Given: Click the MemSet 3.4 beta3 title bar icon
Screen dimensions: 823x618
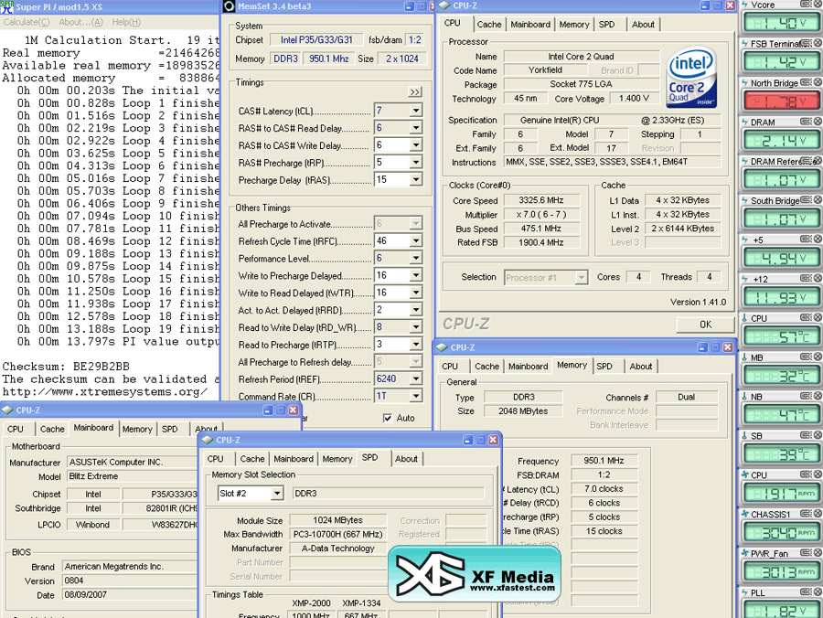Looking at the screenshot, I should (x=229, y=6).
